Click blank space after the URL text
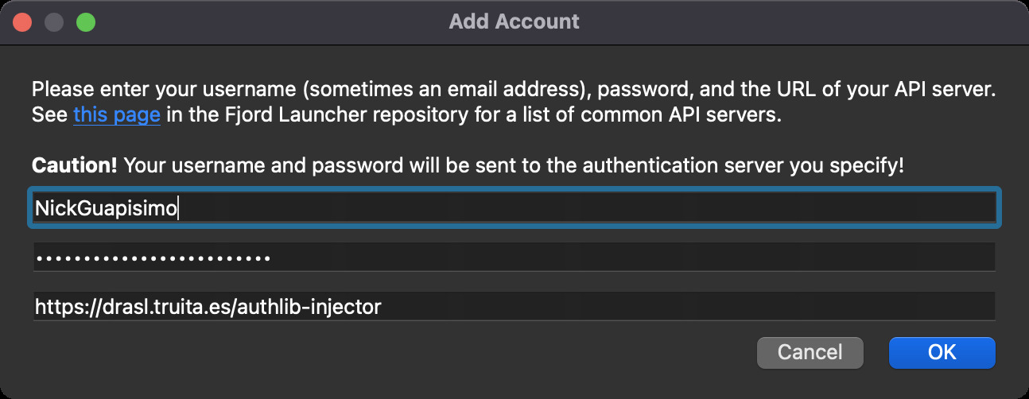This screenshot has height=399, width=1029. click(684, 307)
